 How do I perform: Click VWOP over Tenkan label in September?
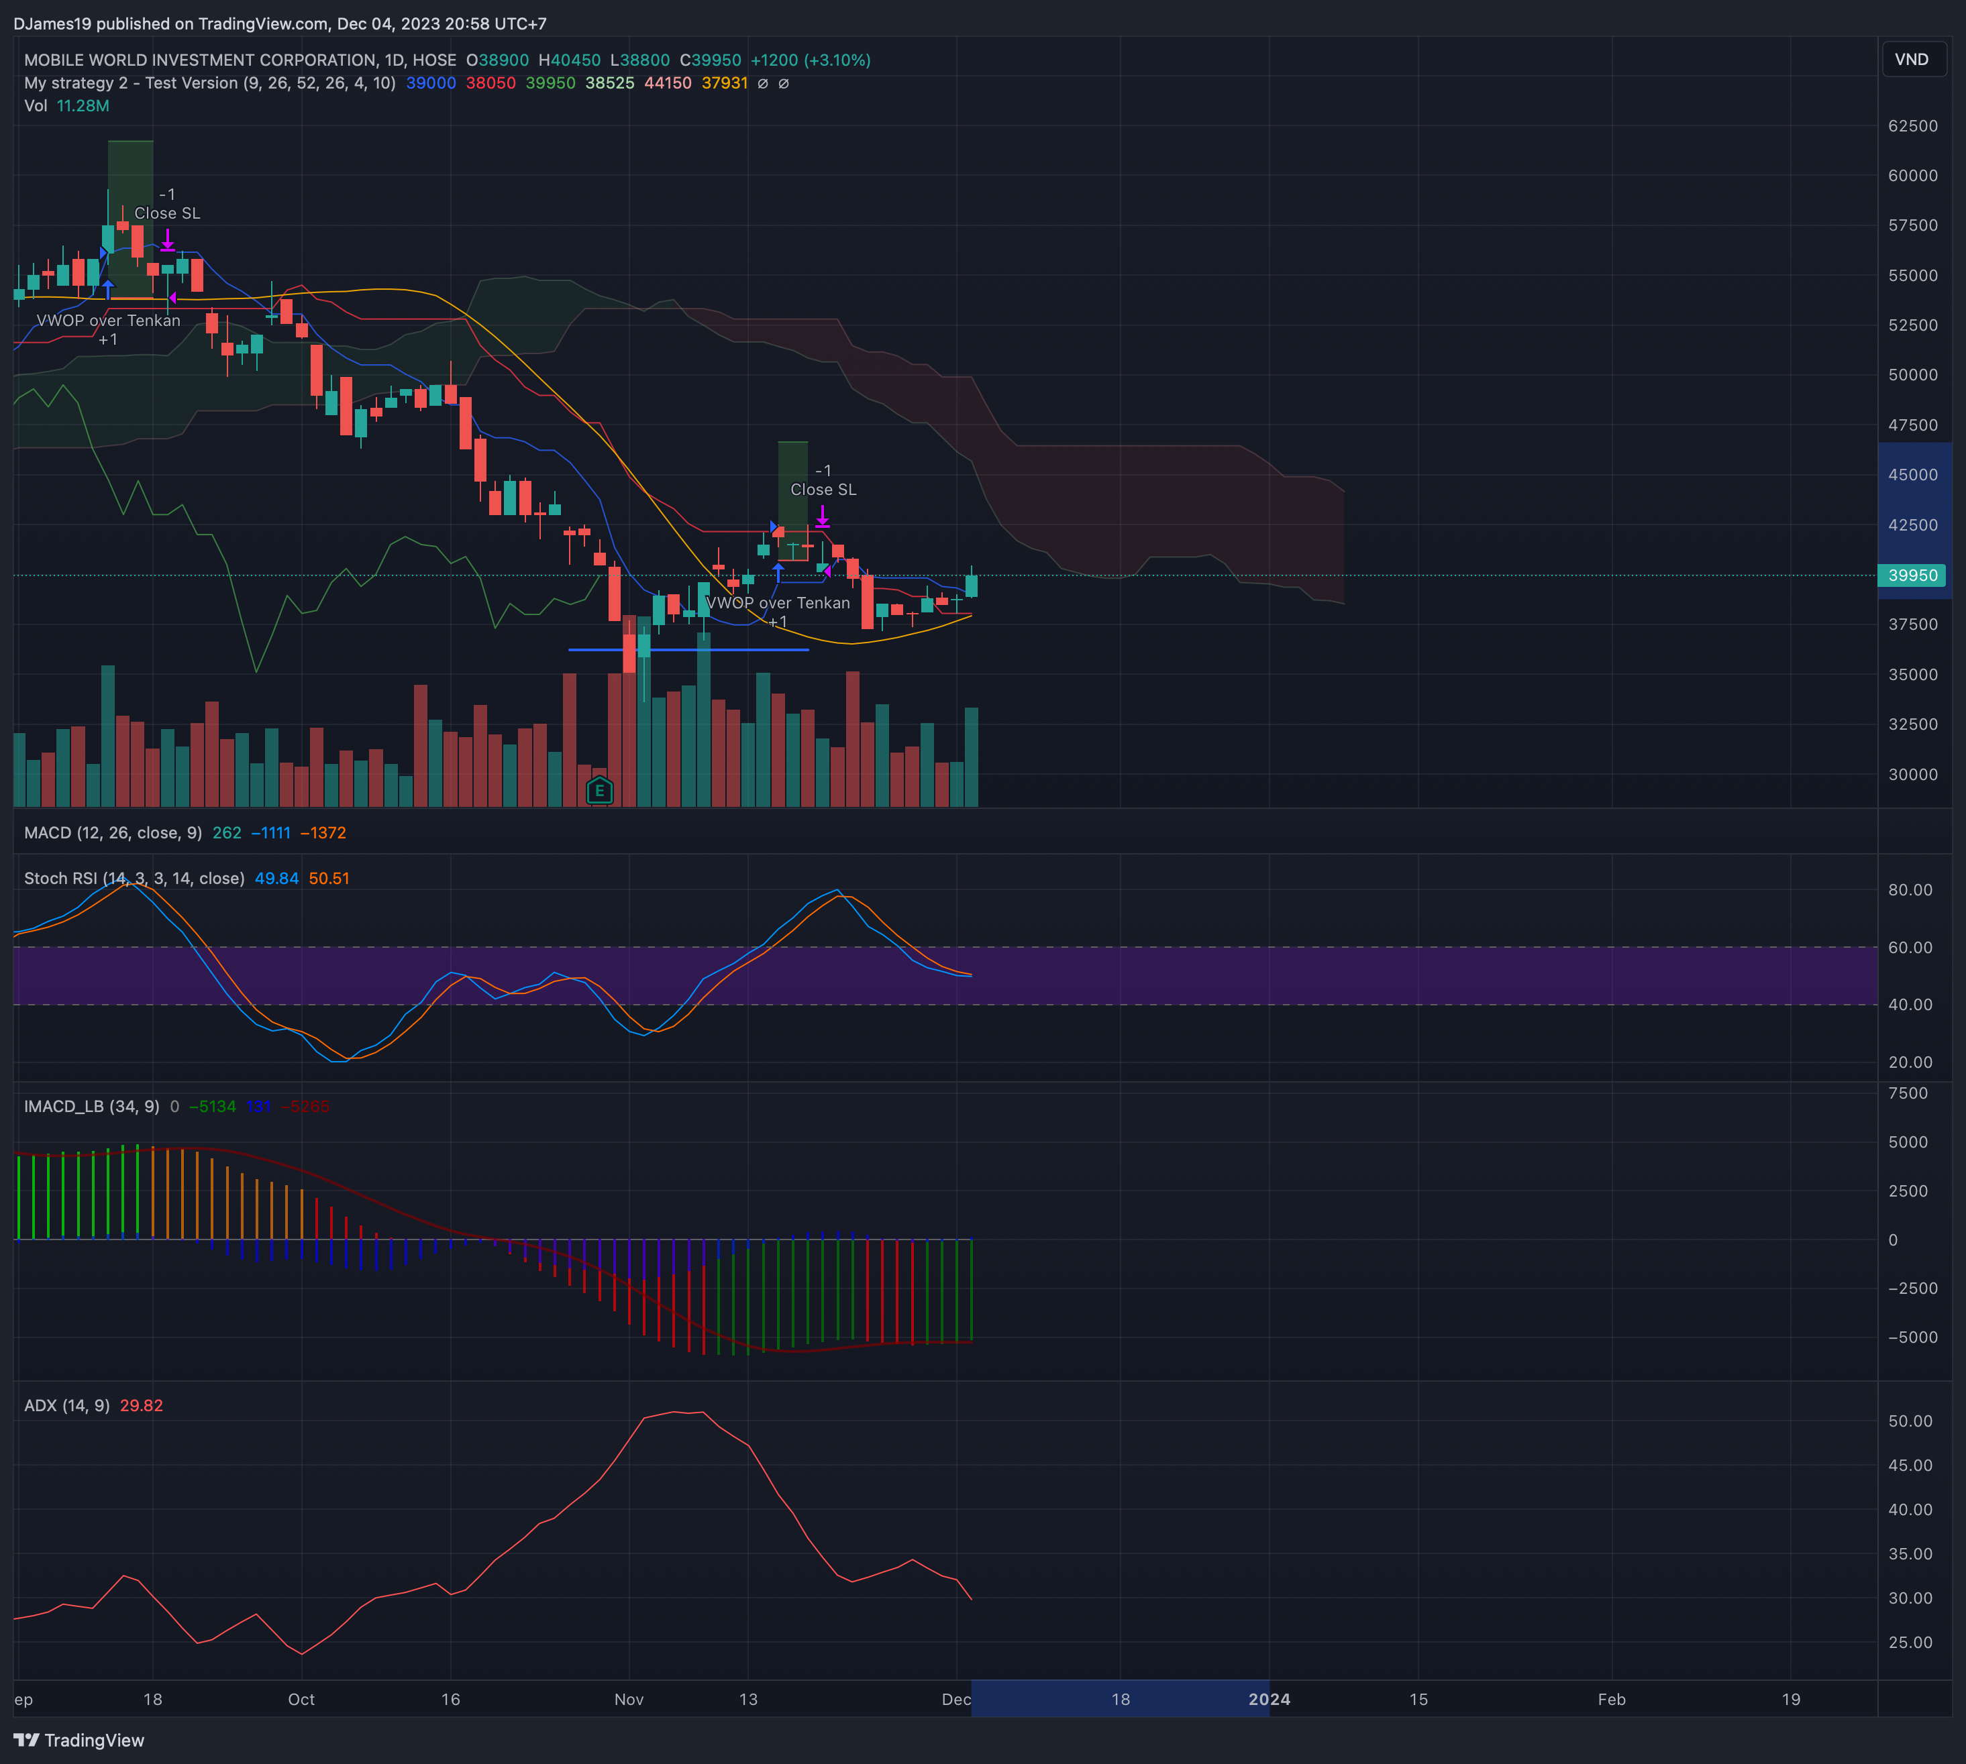tap(109, 321)
